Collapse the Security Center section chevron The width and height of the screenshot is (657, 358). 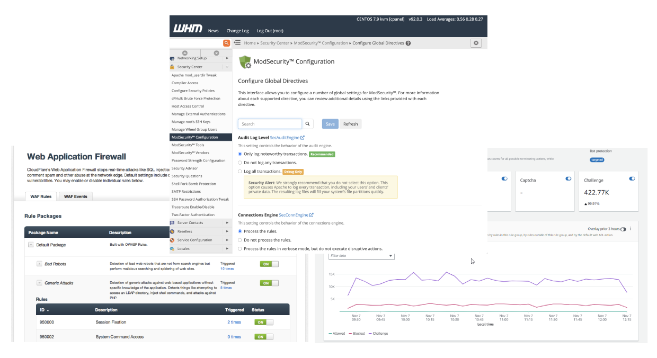[227, 67]
